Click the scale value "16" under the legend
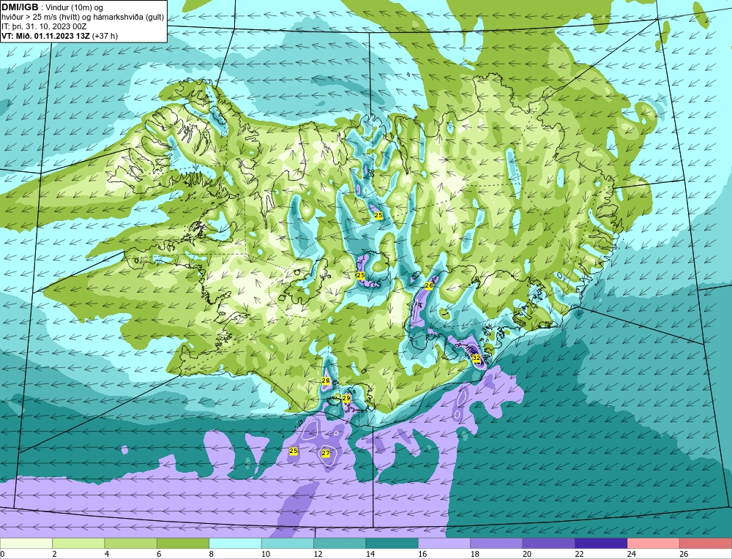Screen dimensions: 732x559 [422, 554]
